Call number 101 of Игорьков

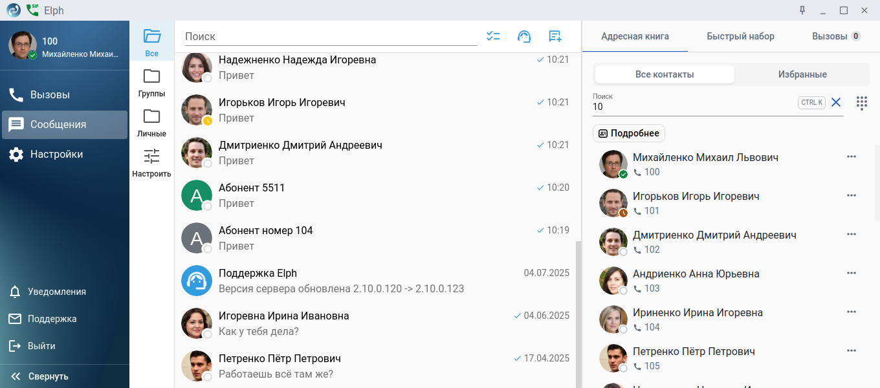(x=646, y=211)
